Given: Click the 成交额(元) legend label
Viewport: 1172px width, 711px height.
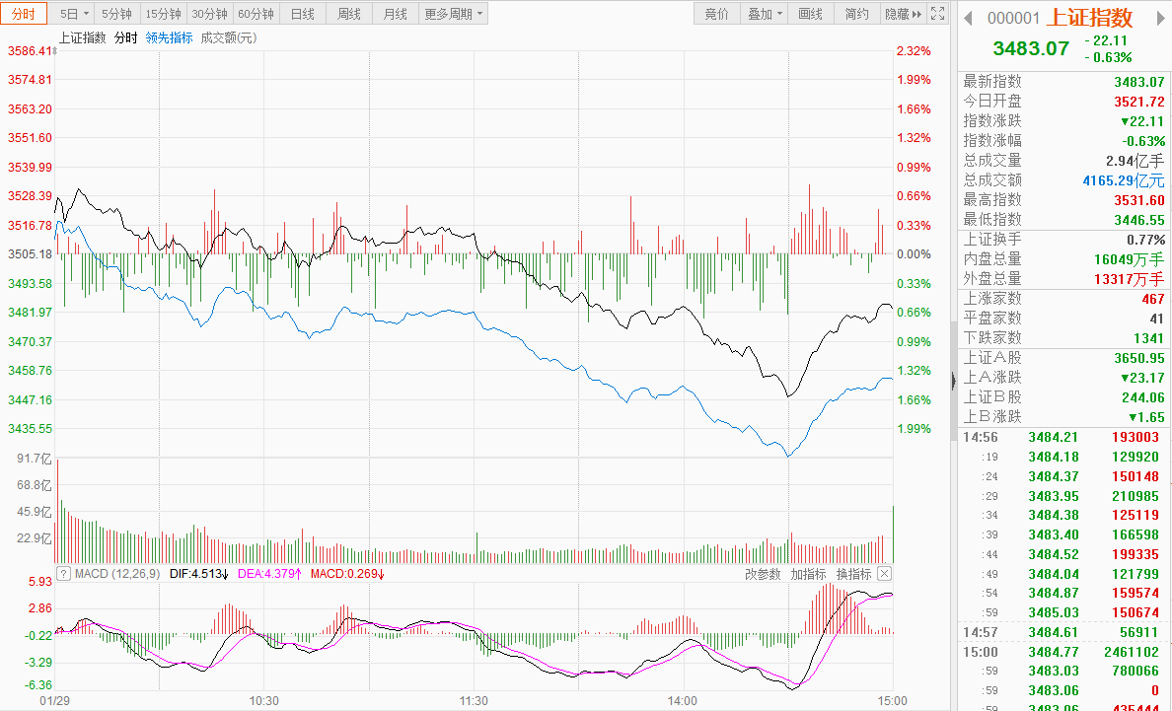Looking at the screenshot, I should click(x=229, y=37).
